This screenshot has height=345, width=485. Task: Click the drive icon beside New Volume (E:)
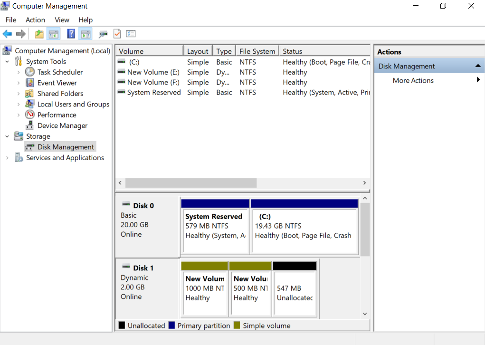coord(122,72)
